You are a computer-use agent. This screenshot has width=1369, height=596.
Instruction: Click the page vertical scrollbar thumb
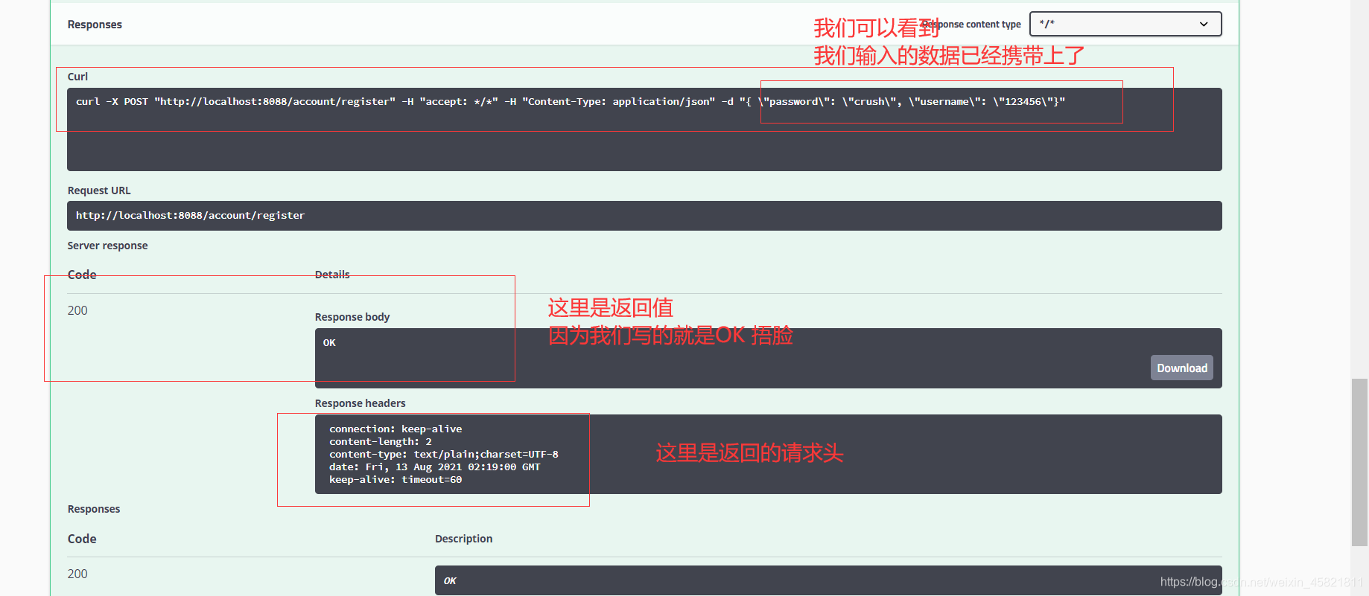[x=1359, y=462]
